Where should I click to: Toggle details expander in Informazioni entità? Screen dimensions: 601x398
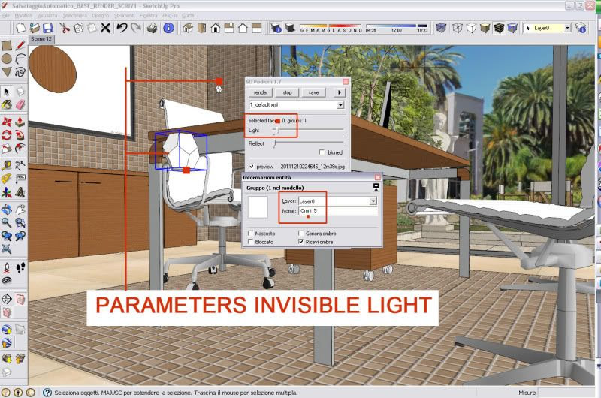pyautogui.click(x=376, y=187)
